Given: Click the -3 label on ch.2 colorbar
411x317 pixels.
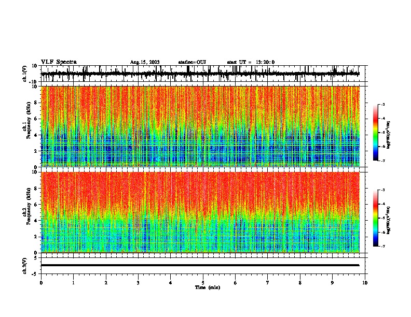Looking at the screenshot, I should point(382,190).
